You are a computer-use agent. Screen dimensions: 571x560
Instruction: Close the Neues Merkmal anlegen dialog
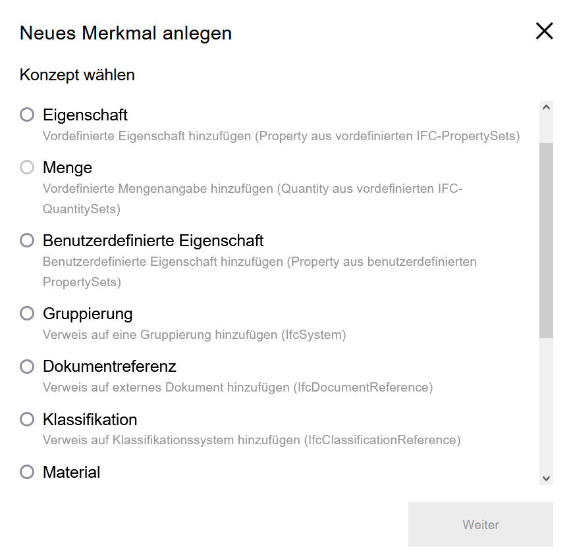coord(544,32)
